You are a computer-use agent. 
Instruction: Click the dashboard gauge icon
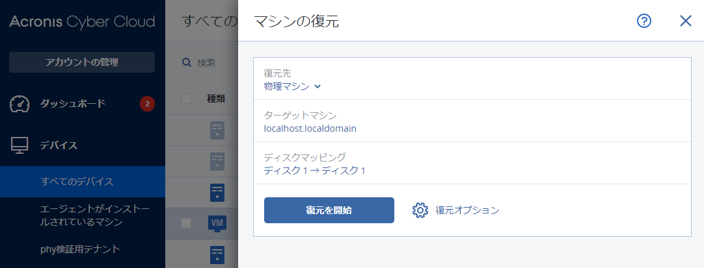(20, 104)
